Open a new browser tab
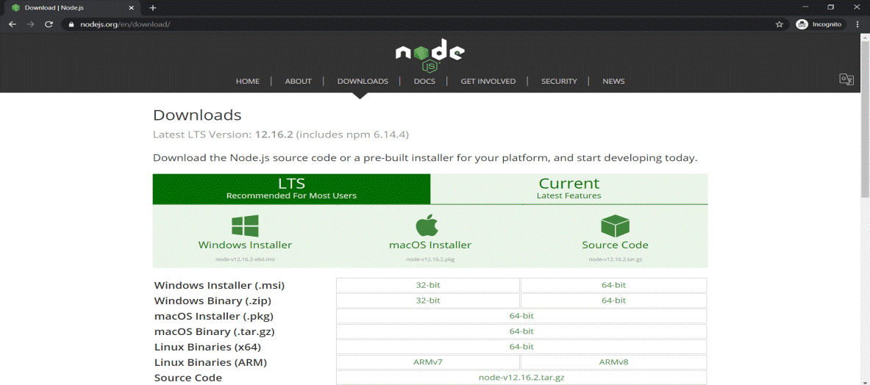The width and height of the screenshot is (870, 385). tap(153, 7)
